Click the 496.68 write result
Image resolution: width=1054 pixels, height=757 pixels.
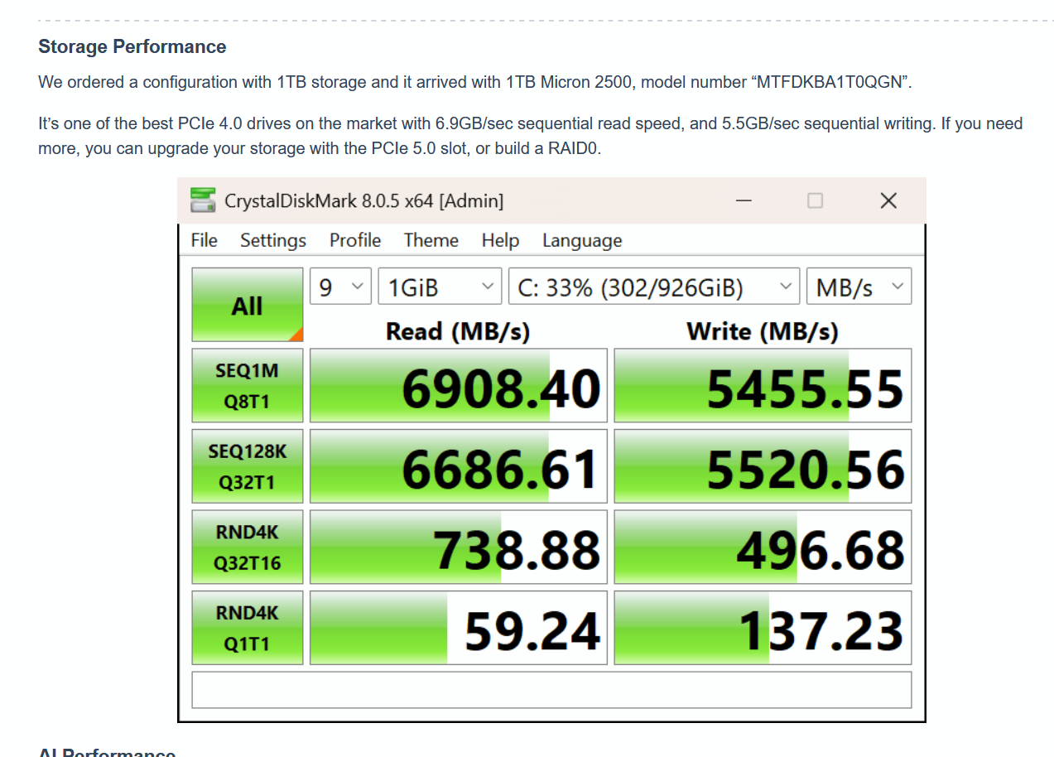(763, 547)
